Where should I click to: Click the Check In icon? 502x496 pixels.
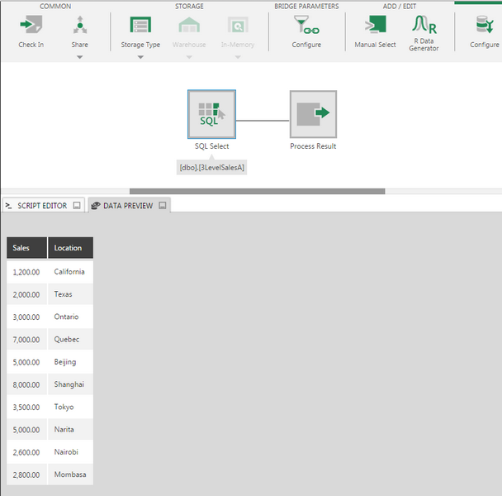click(x=31, y=26)
